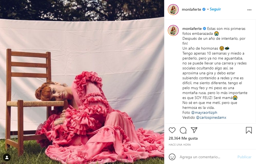The height and width of the screenshot is (164, 256).
Task: Visit the @carlospinedamx dress designer profile
Action: [x=211, y=117]
